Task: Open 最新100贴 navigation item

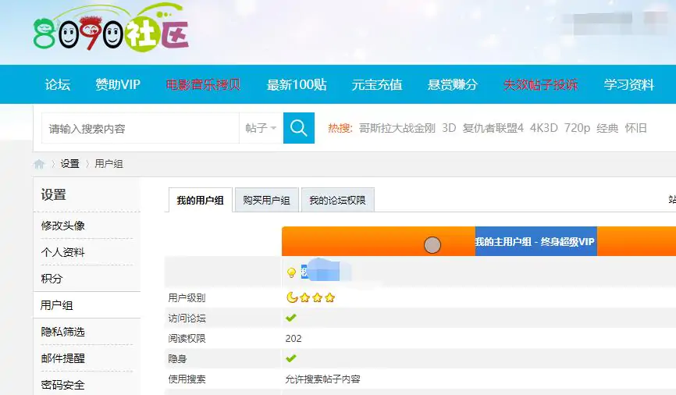Action: point(297,84)
